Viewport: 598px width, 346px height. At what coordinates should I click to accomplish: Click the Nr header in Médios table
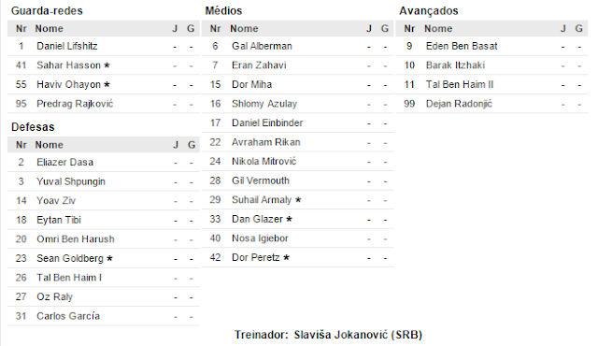coord(215,29)
